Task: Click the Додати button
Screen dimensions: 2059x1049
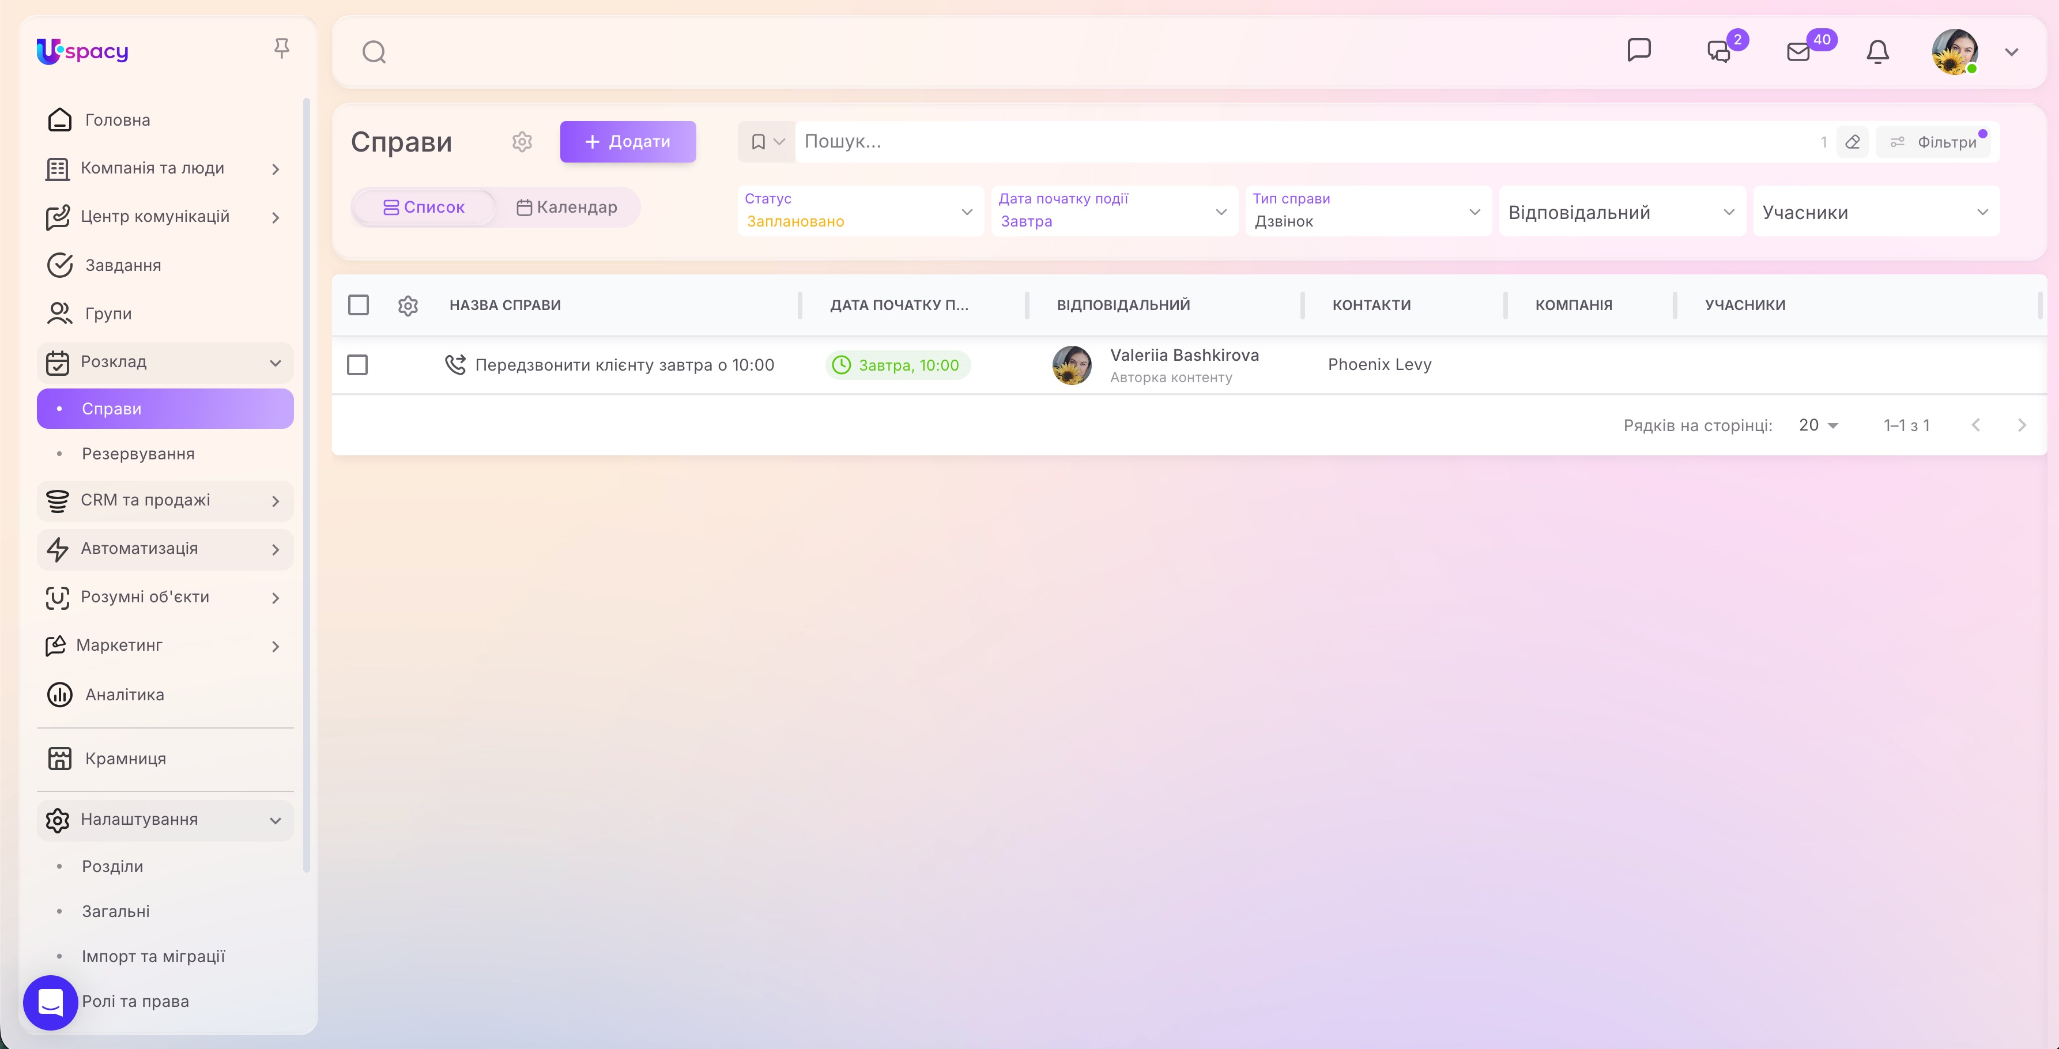Action: (x=628, y=142)
